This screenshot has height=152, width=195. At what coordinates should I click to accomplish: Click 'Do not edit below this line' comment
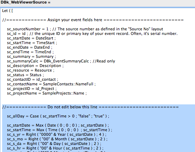click(x=72, y=107)
